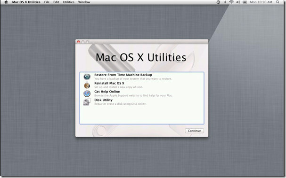Click the Continue button
Screen dimensions: 286x178
(194, 131)
